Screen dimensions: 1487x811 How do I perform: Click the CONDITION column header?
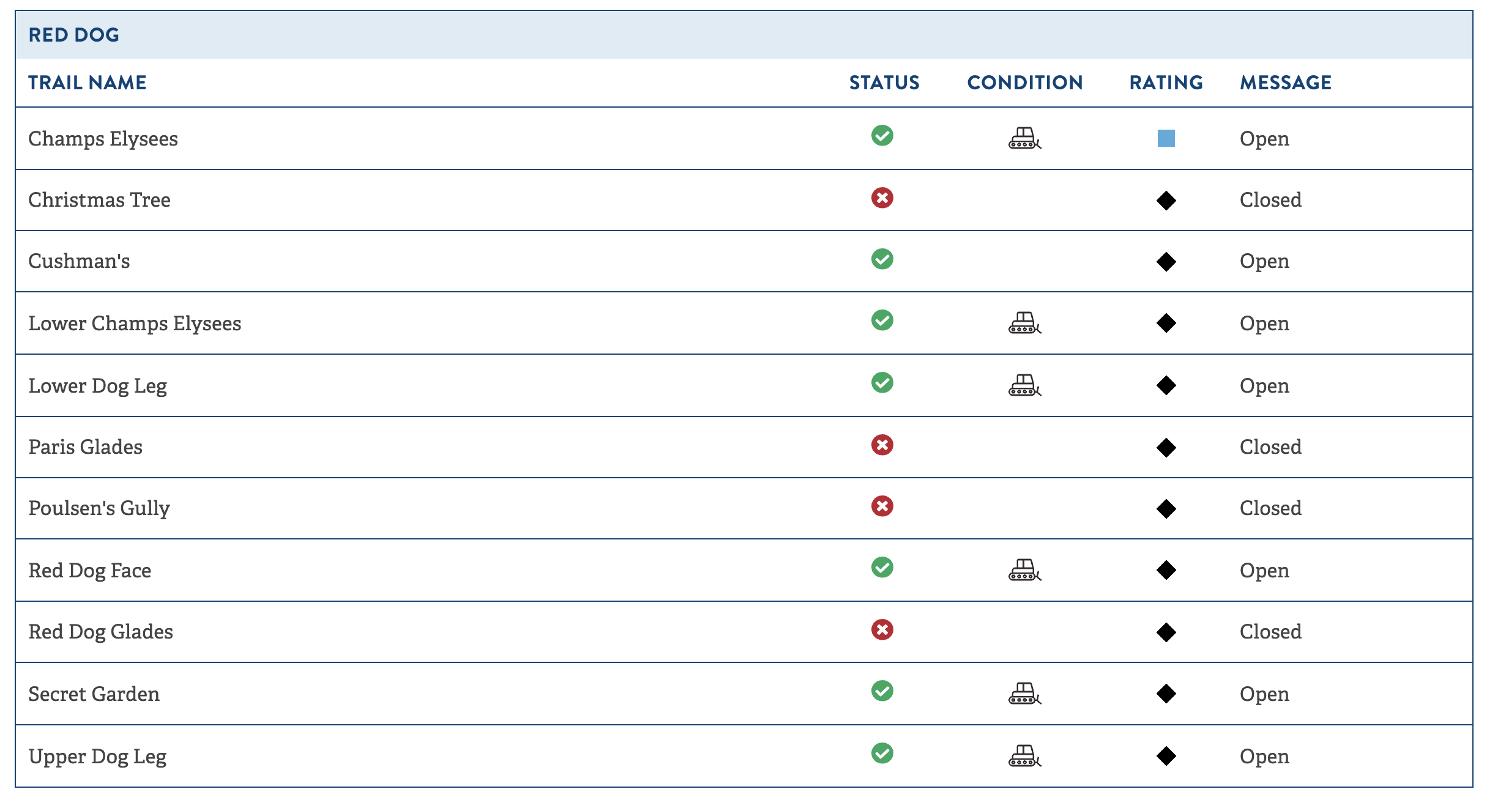point(1025,83)
